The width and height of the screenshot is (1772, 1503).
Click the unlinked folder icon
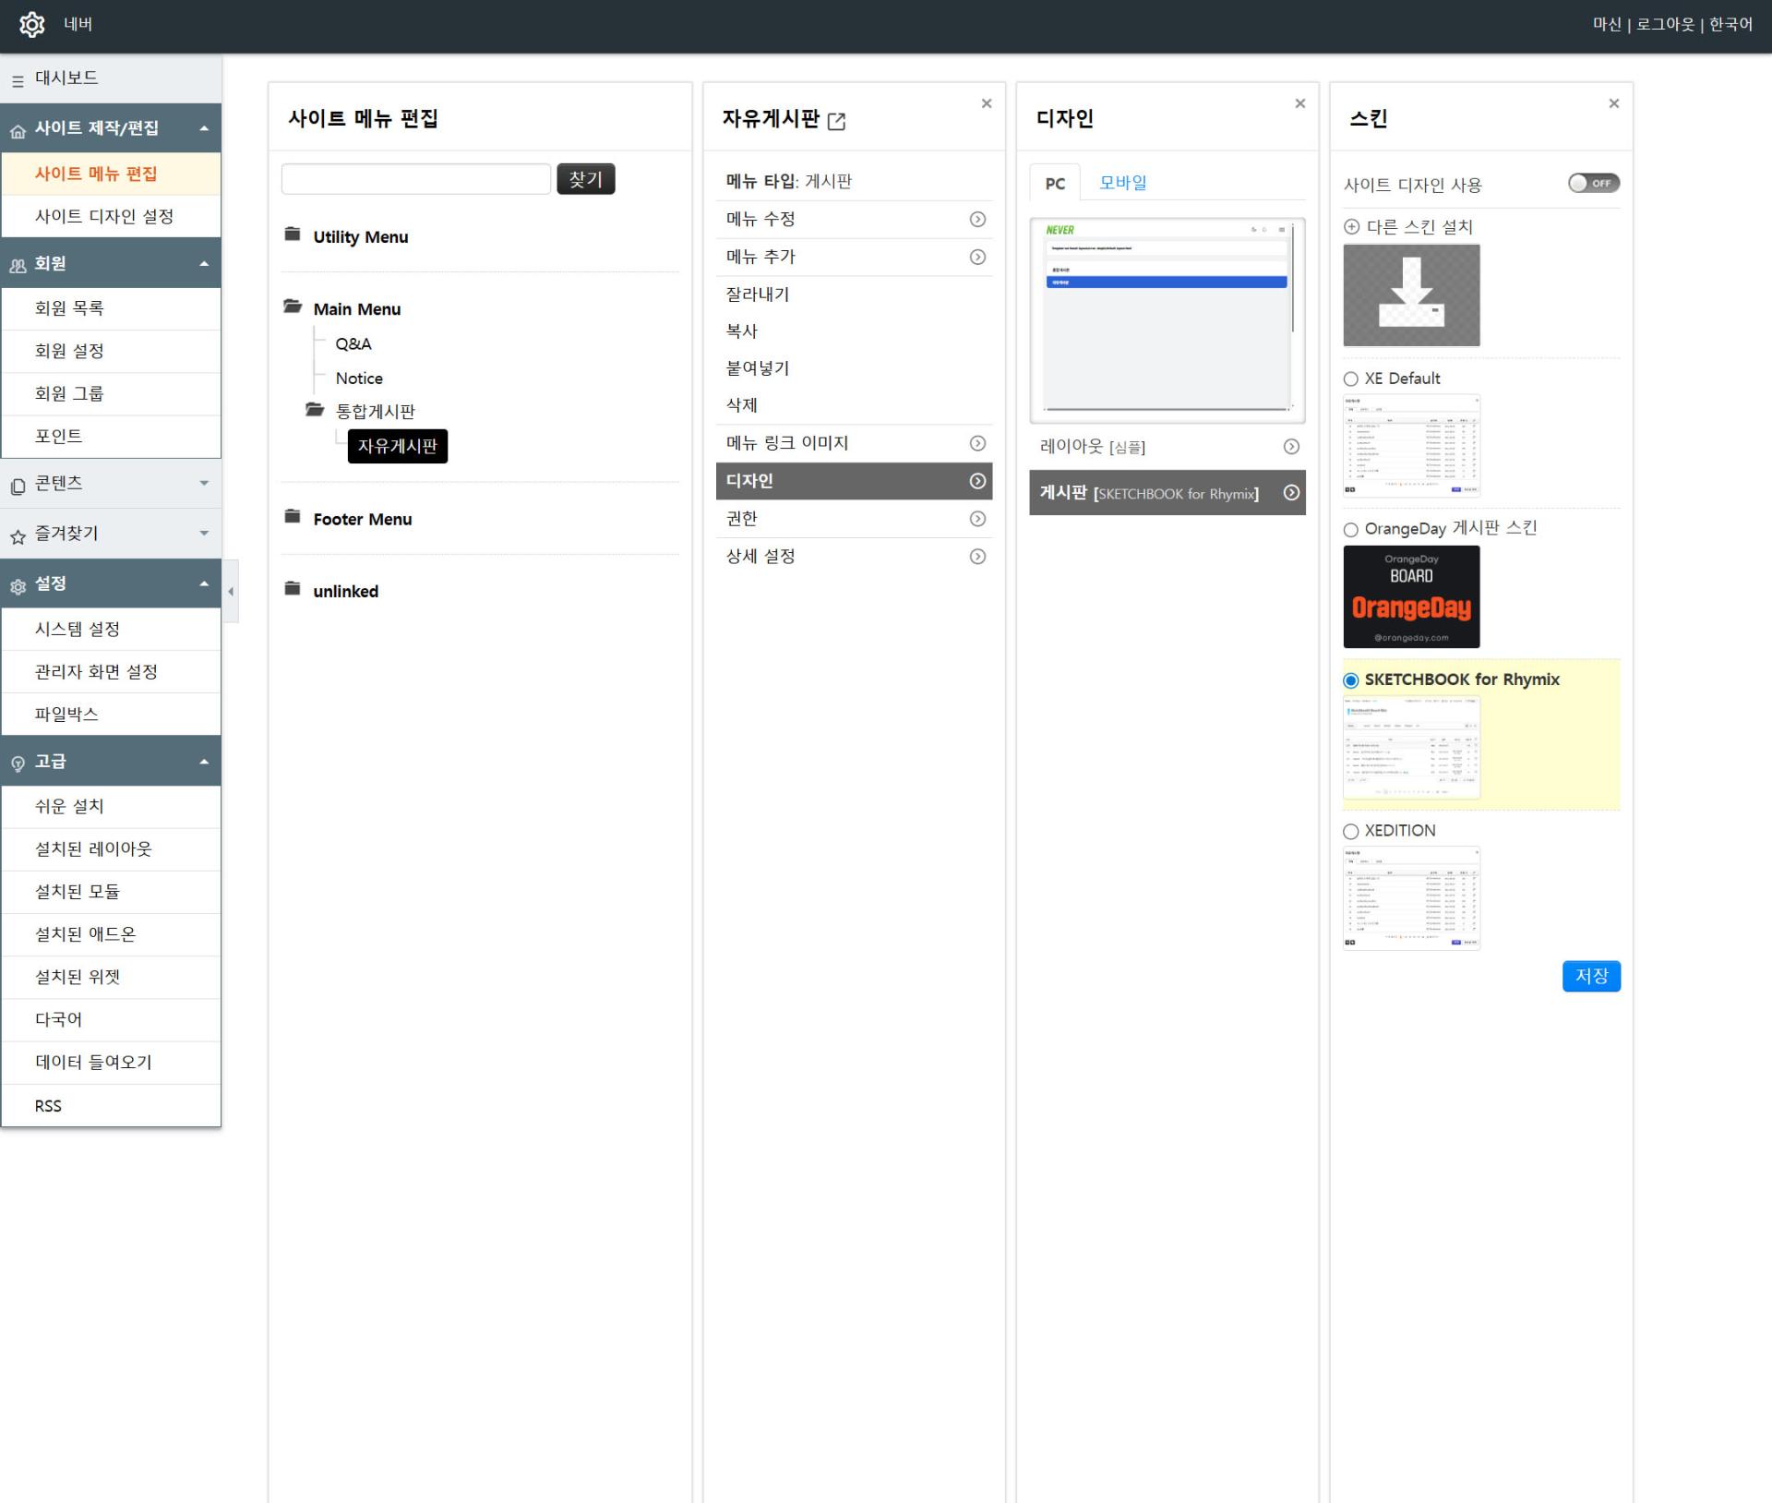pyautogui.click(x=293, y=589)
